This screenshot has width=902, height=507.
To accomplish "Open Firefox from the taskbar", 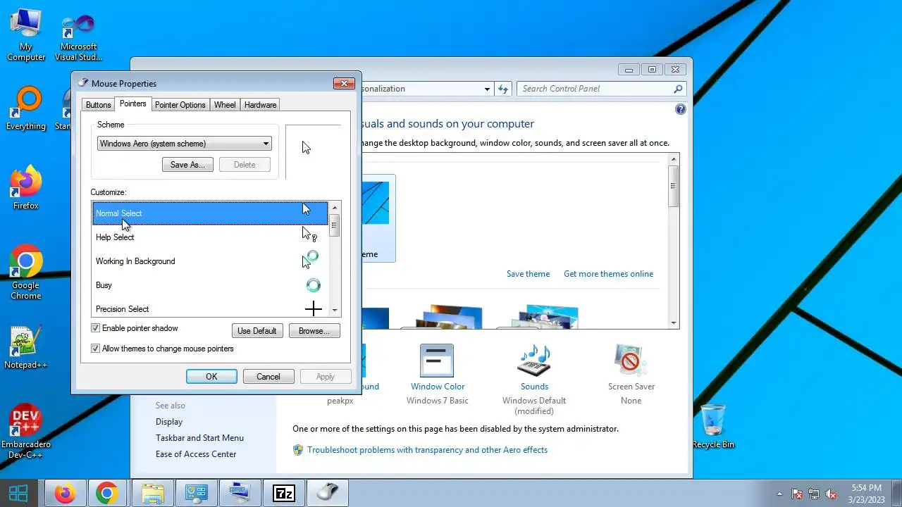I will (x=66, y=494).
